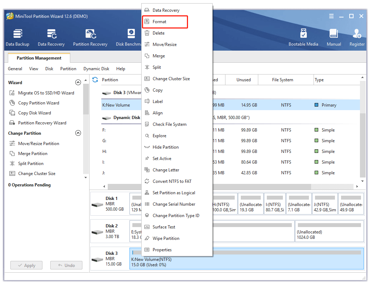
Task: Click the Convert NTFS to FAT icon
Action: coord(147,181)
